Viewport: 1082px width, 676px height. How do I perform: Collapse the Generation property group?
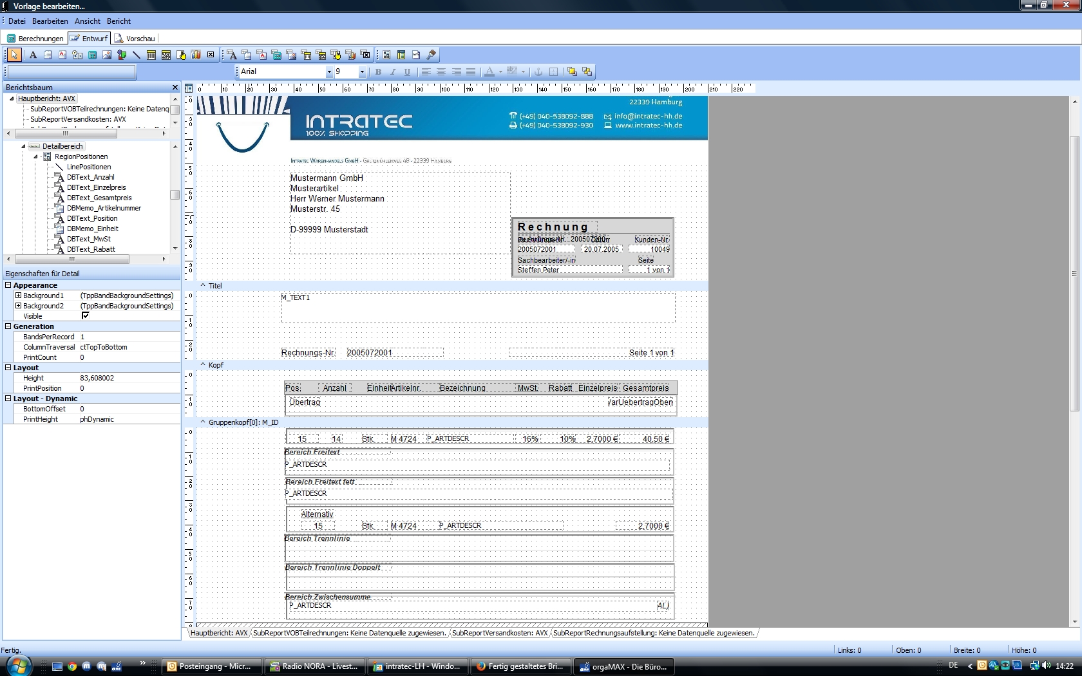coord(8,326)
